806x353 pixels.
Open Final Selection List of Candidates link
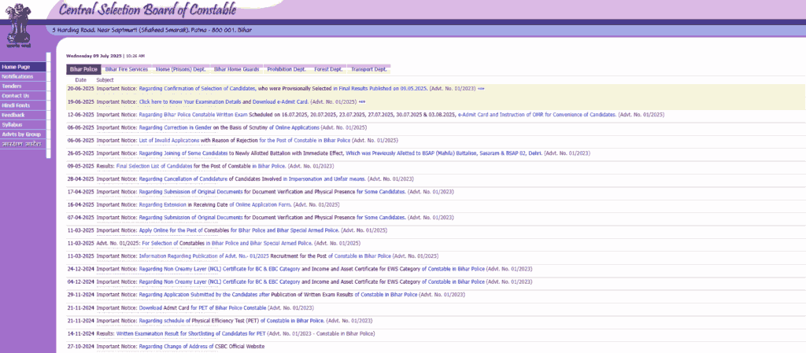click(154, 166)
